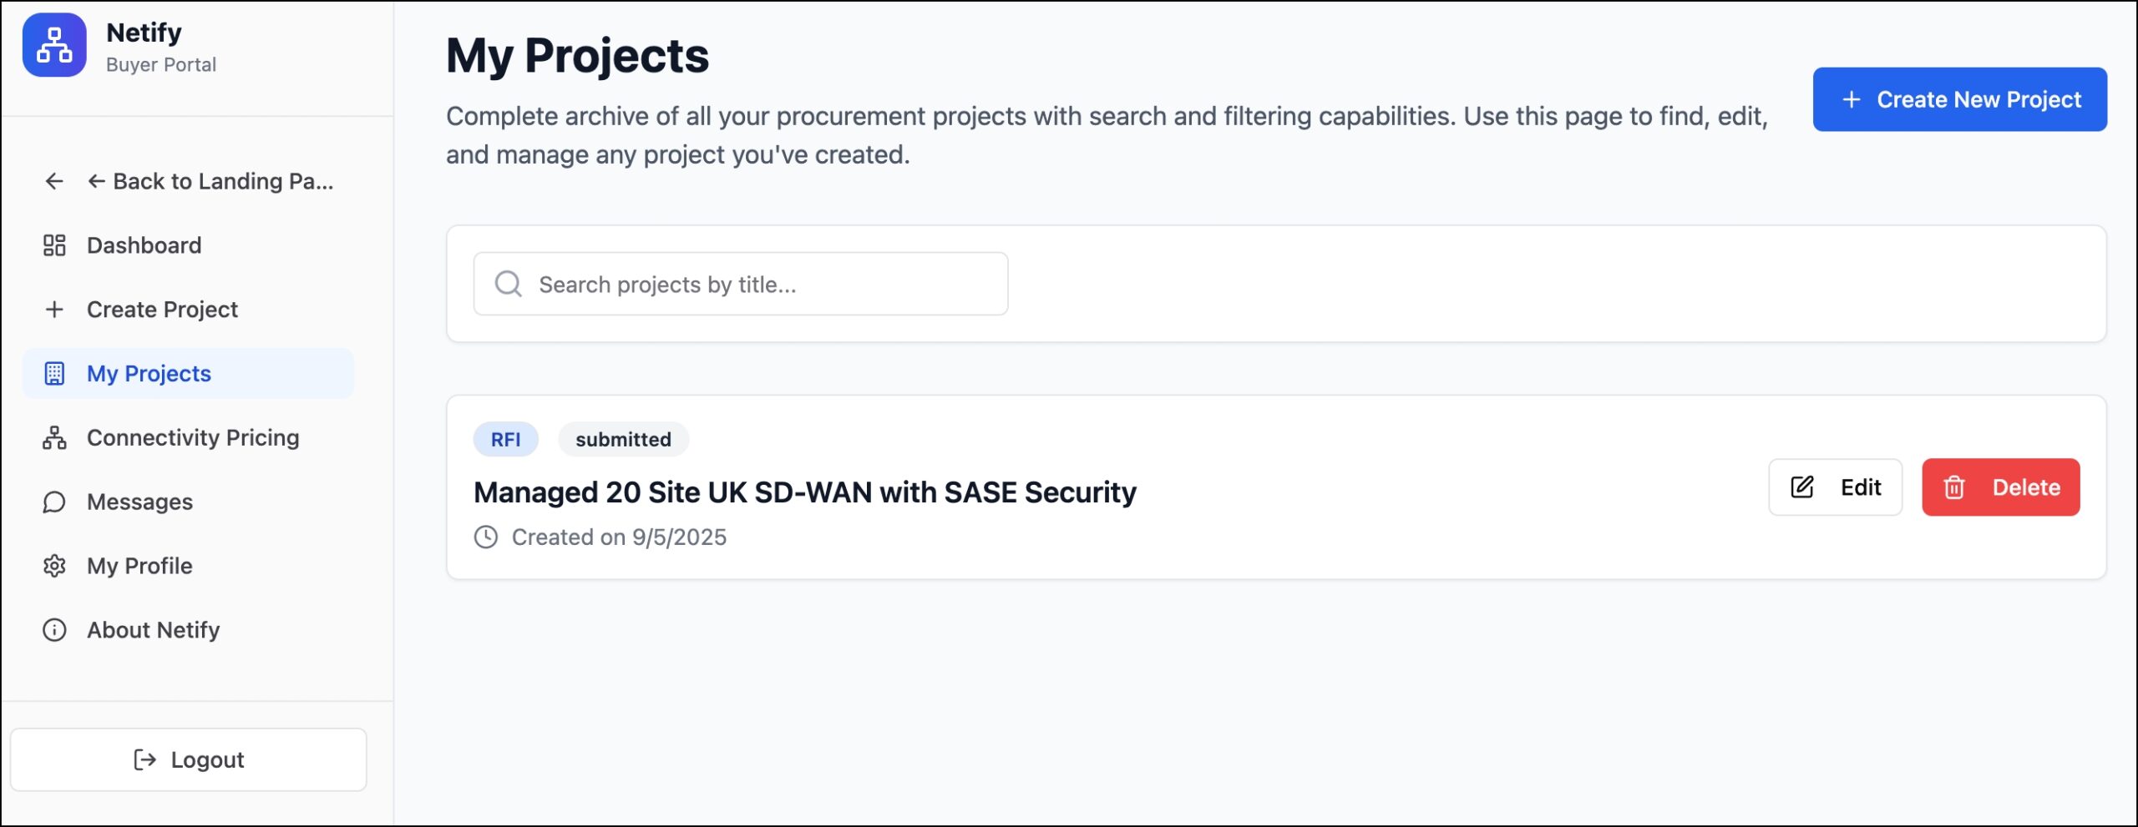2138x827 pixels.
Task: Click the clock icon near creation date
Action: coord(486,537)
